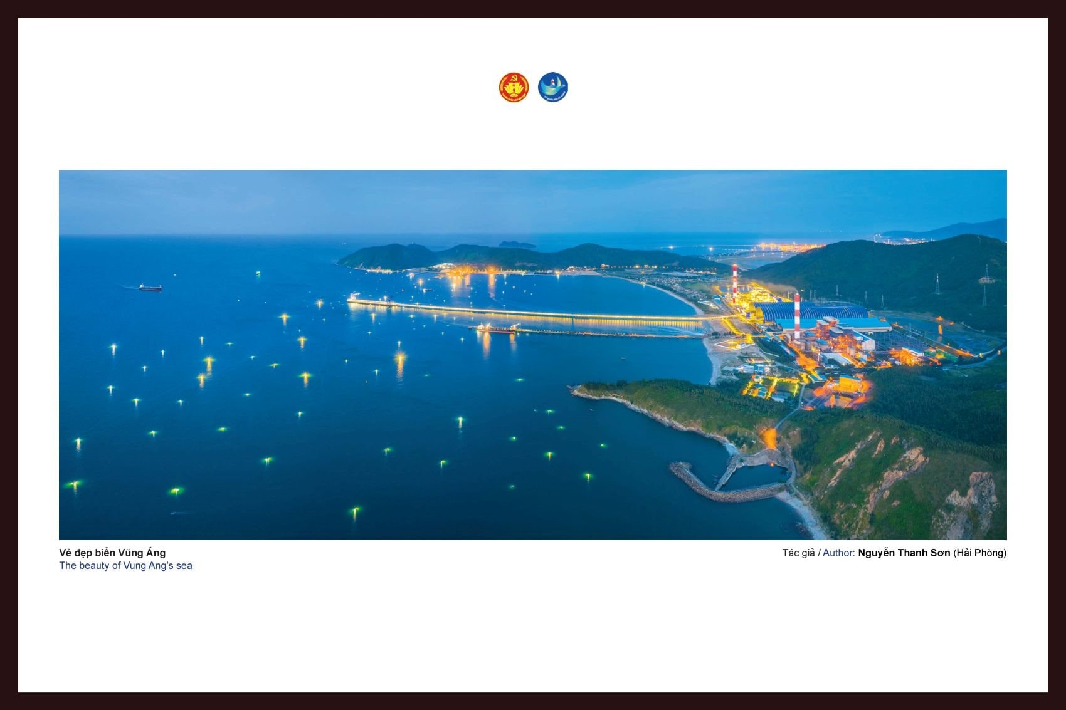Click the 'Tác giả / Author:' label
The image size is (1066, 710).
(818, 553)
